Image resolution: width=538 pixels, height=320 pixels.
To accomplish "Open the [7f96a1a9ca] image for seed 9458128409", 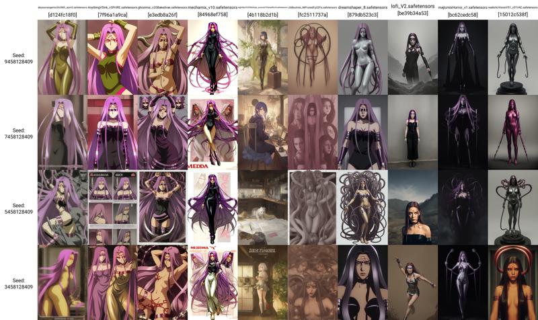I will click(x=112, y=57).
